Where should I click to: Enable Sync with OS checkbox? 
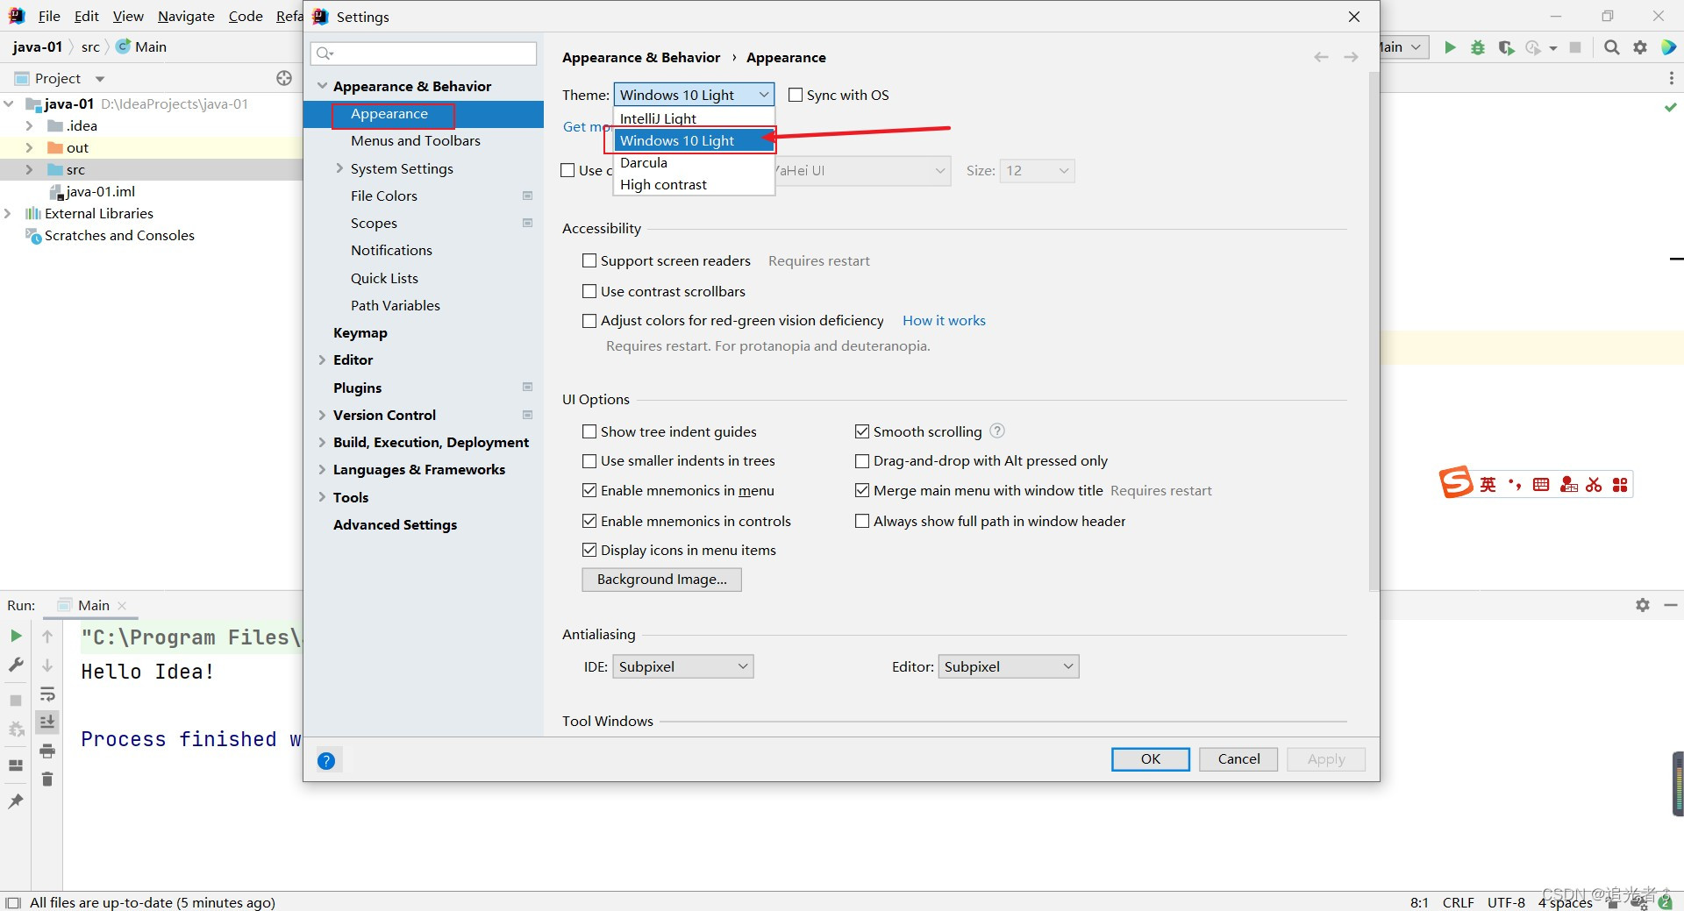796,95
